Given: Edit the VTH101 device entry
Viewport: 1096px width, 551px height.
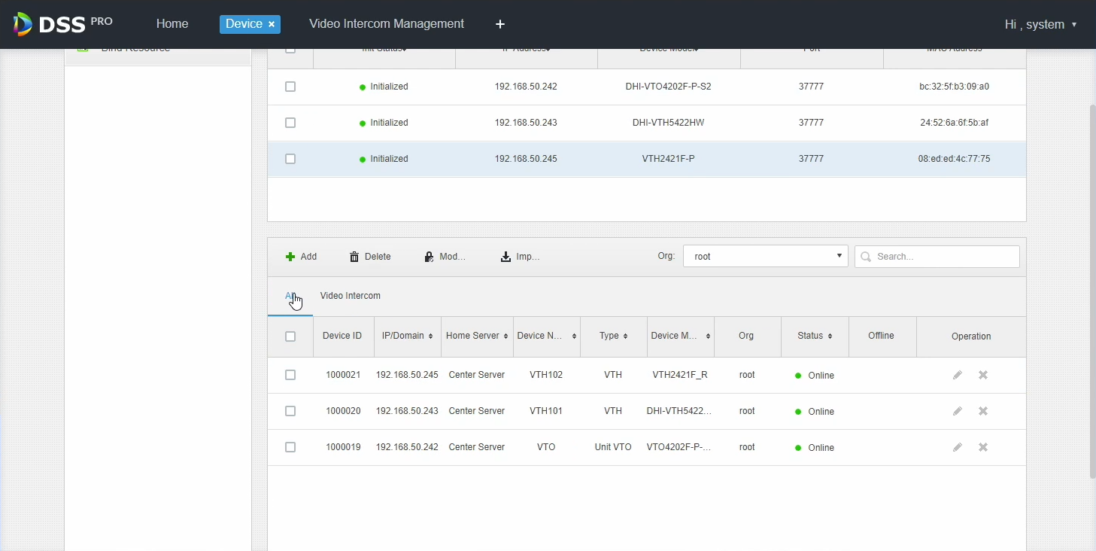Looking at the screenshot, I should (x=957, y=411).
